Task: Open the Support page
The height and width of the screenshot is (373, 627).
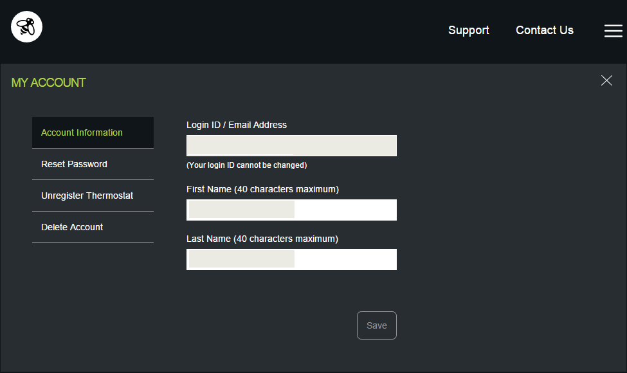Action: 468,30
